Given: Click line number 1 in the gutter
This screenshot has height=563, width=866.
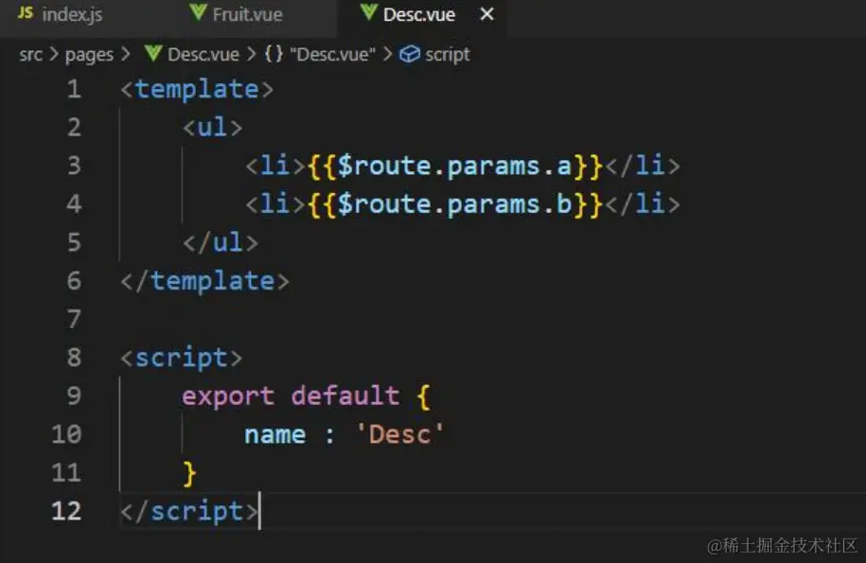Looking at the screenshot, I should pyautogui.click(x=74, y=89).
